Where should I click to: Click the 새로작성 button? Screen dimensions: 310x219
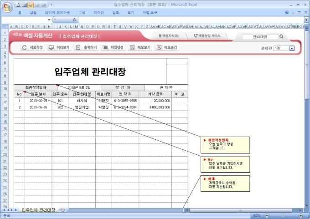coord(32,47)
